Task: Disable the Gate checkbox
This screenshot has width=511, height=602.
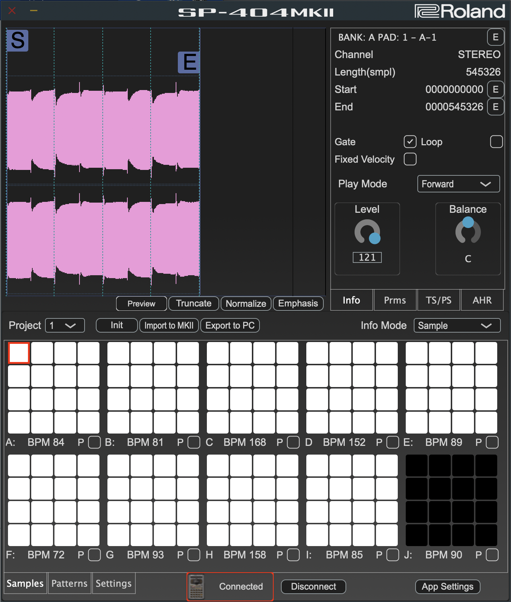Action: coord(410,142)
